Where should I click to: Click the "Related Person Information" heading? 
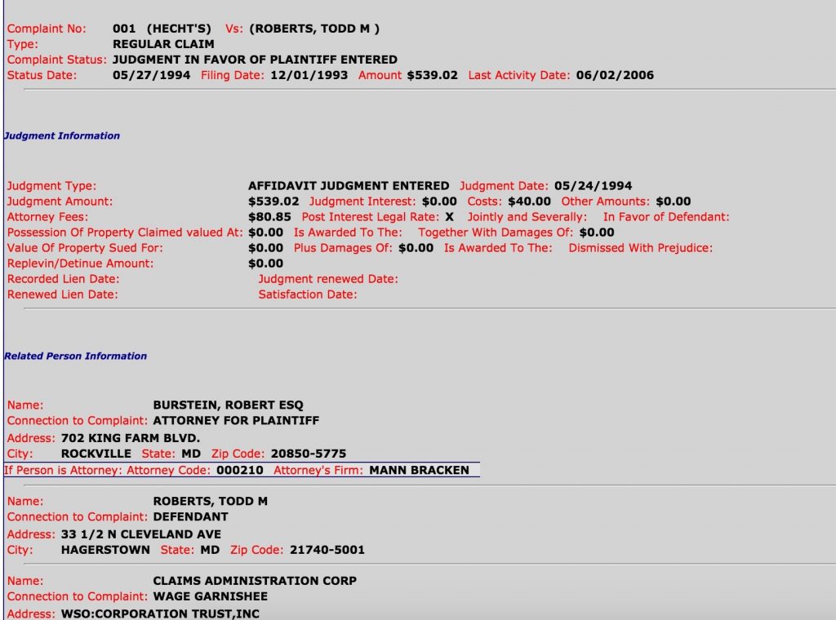(x=75, y=356)
